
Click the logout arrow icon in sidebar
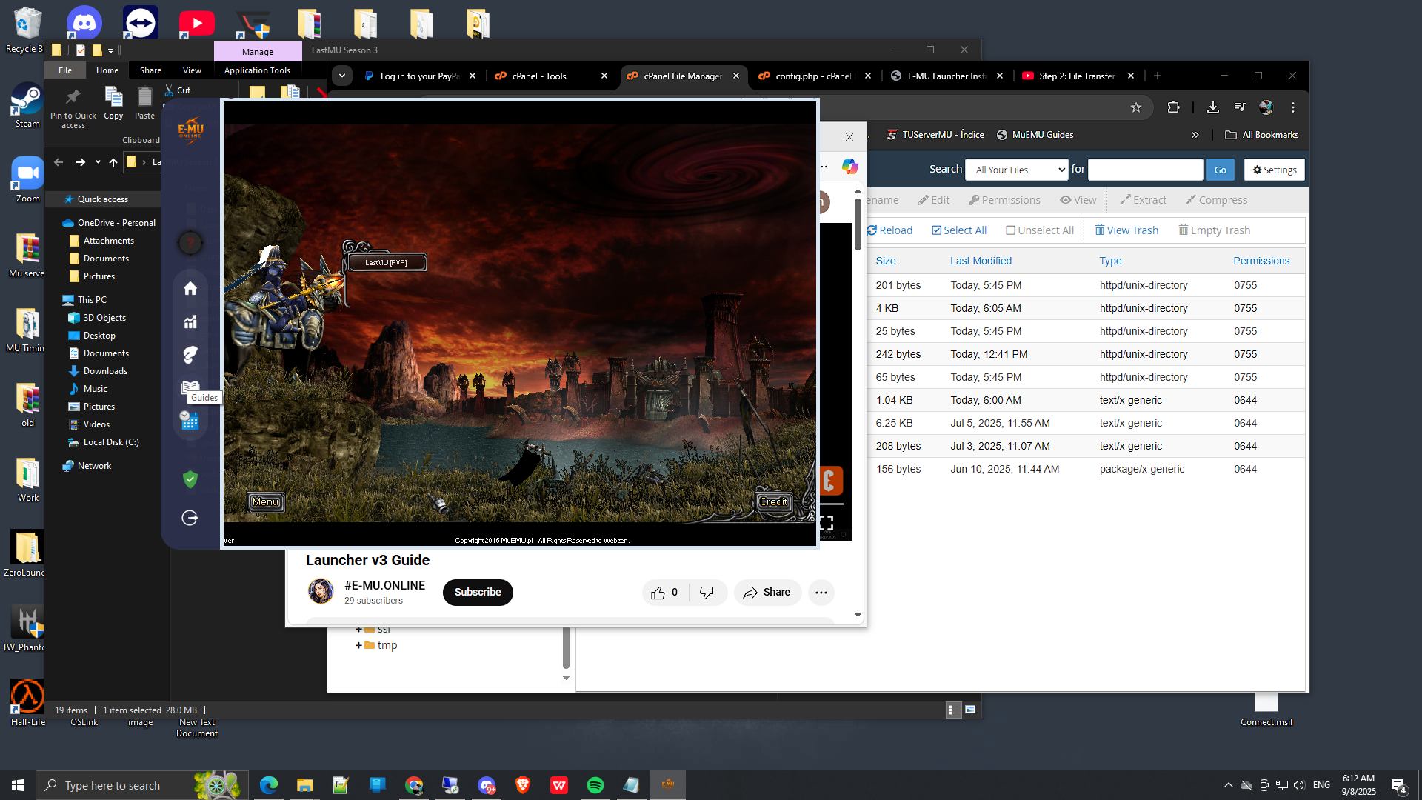click(x=190, y=518)
